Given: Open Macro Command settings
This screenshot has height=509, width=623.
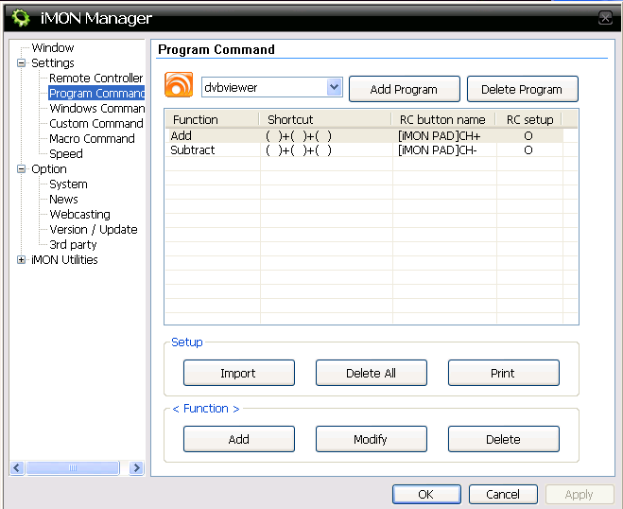Looking at the screenshot, I should [x=92, y=138].
